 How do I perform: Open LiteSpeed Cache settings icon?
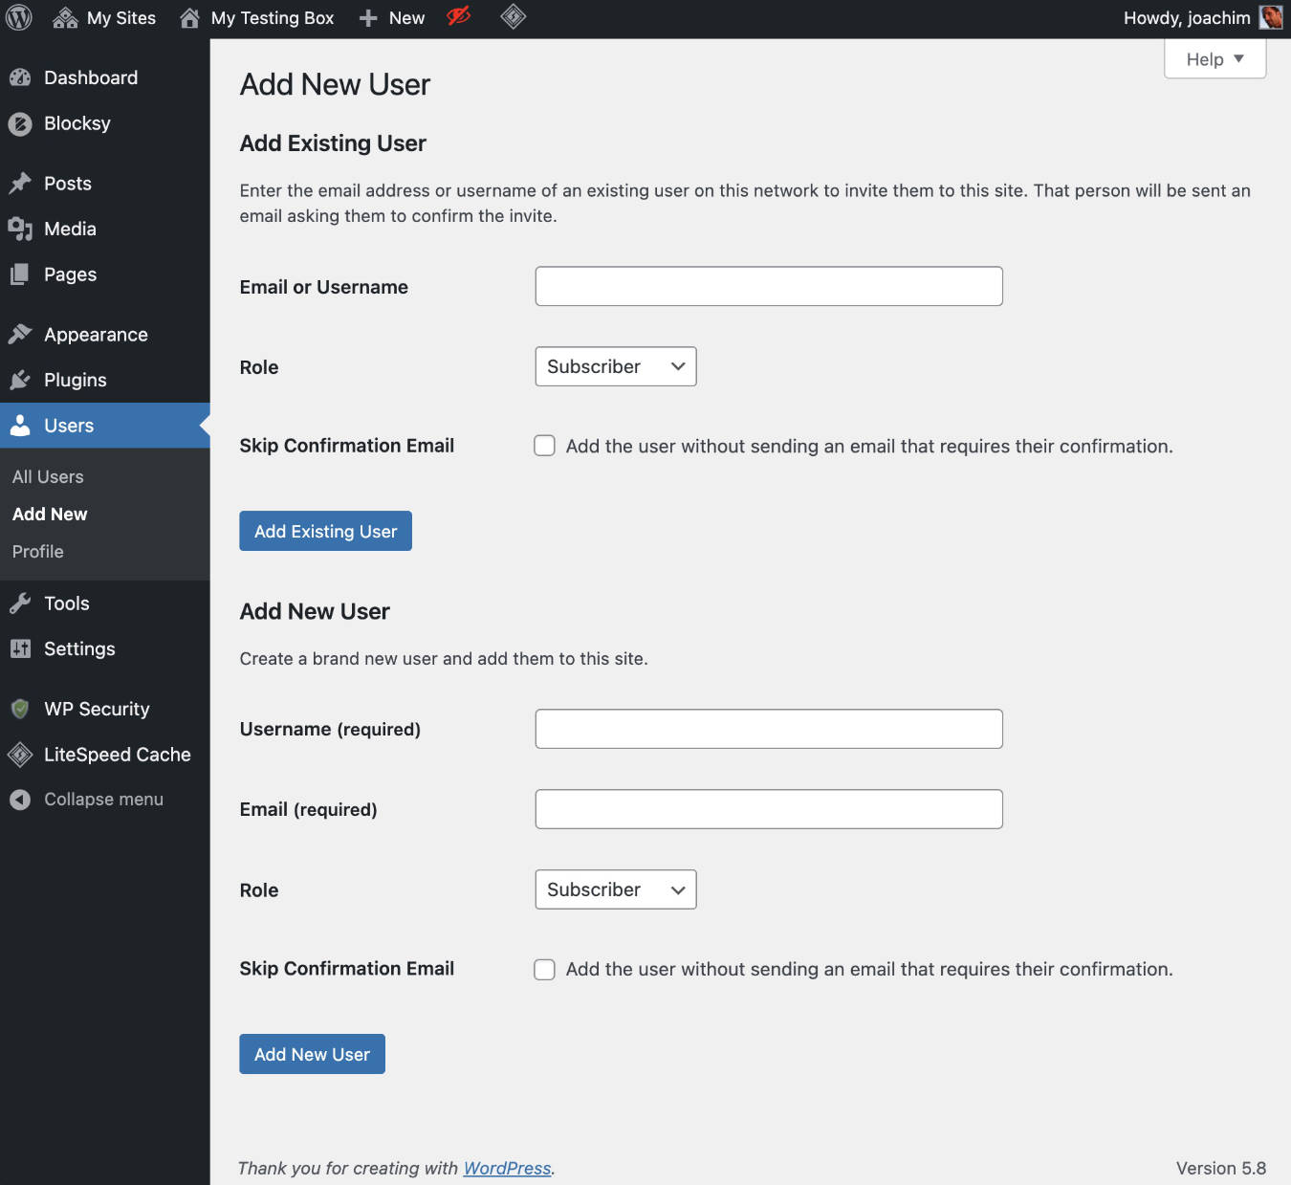point(19,755)
